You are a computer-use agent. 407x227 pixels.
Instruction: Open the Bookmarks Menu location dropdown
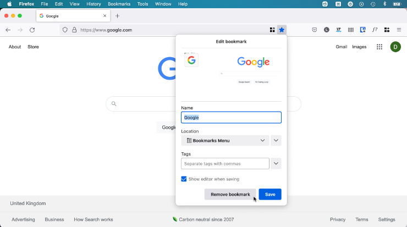[225, 140]
